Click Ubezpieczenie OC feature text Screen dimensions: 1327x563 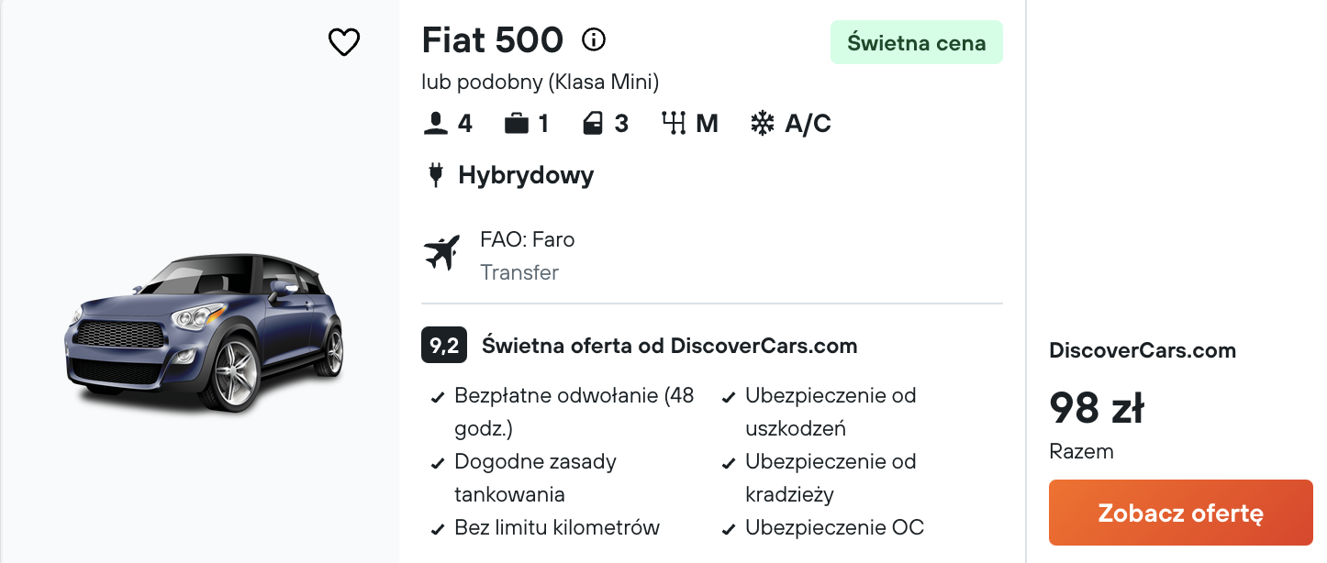point(834,528)
